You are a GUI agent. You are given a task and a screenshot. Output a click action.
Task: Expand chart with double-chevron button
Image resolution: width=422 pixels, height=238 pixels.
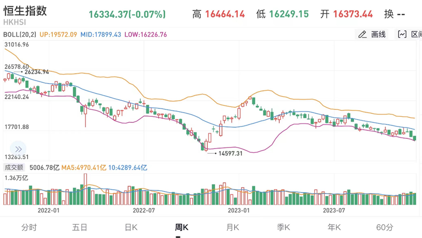click(x=17, y=149)
